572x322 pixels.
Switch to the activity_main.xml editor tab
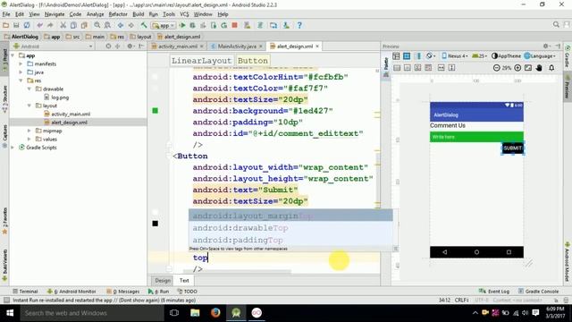click(x=177, y=47)
